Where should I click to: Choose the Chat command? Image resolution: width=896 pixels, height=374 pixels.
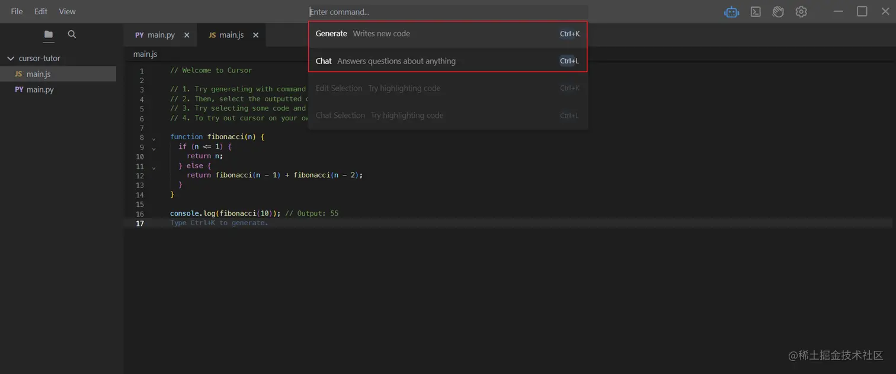point(448,61)
